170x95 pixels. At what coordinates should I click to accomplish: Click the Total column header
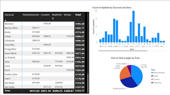pyautogui.click(x=78, y=15)
